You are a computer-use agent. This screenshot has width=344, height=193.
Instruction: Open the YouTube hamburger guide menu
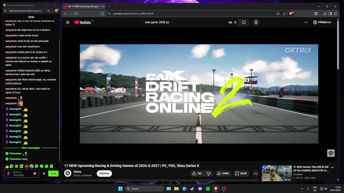pyautogui.click(x=68, y=22)
